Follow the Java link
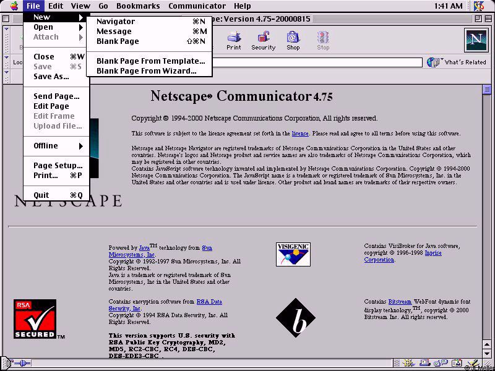The image size is (495, 371). pos(144,248)
